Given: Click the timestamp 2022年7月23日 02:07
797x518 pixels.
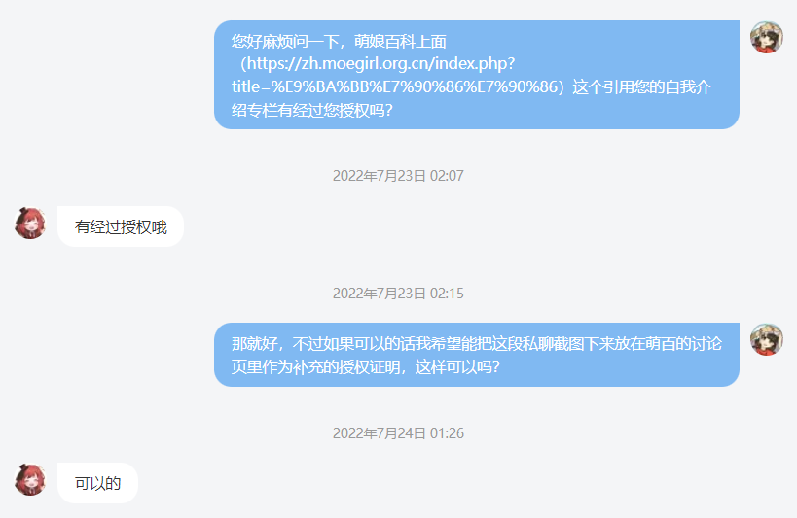Looking at the screenshot, I should click(398, 176).
